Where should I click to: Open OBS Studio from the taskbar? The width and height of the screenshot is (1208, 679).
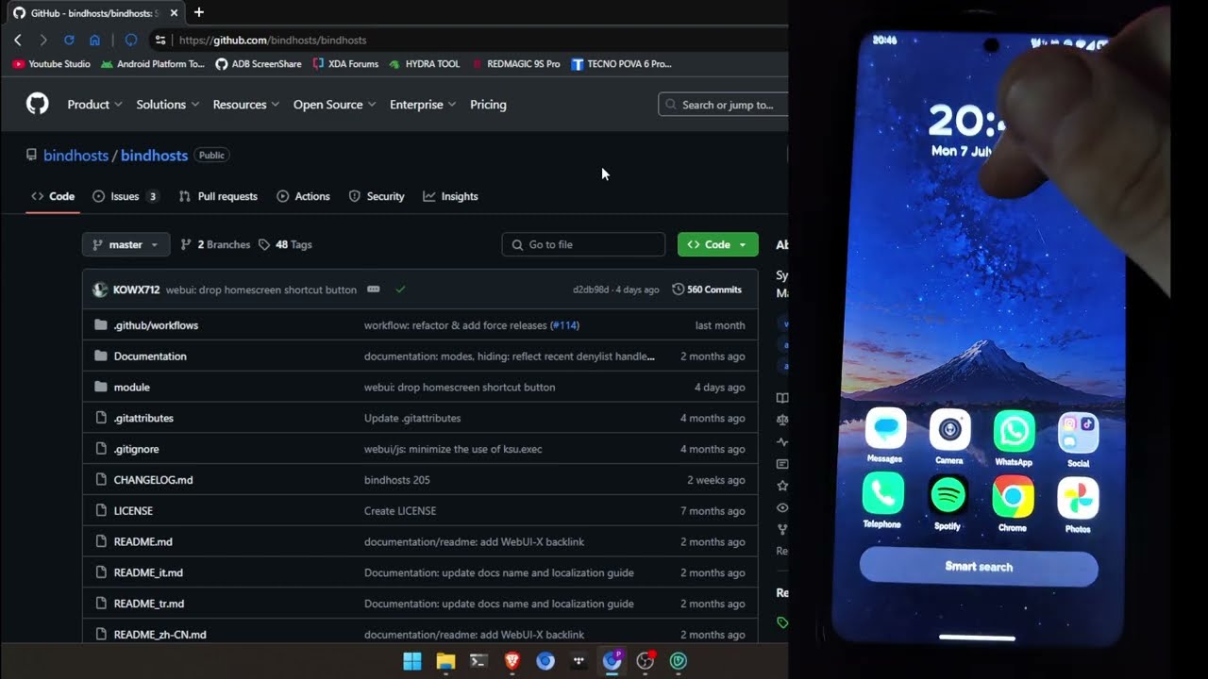coord(646,661)
